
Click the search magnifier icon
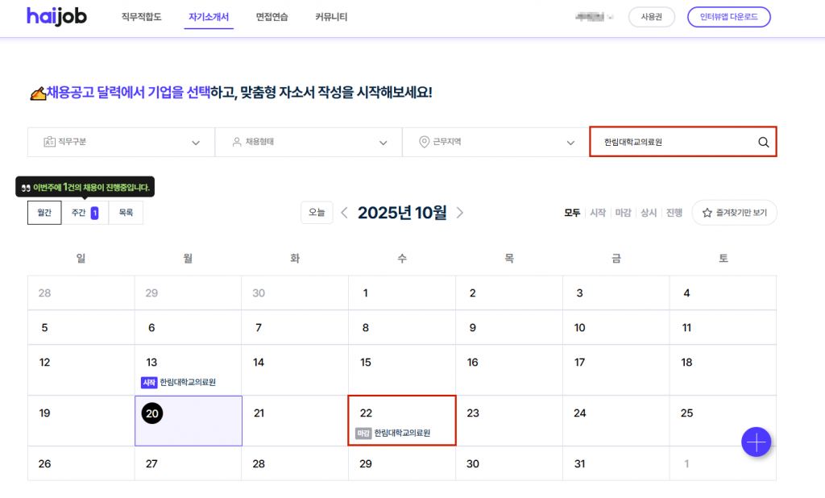click(763, 143)
